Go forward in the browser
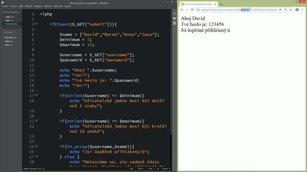This screenshot has width=307, height=172. pos(187,10)
